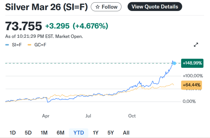Open View Quote Details
The height and width of the screenshot is (138, 210).
coord(155,6)
